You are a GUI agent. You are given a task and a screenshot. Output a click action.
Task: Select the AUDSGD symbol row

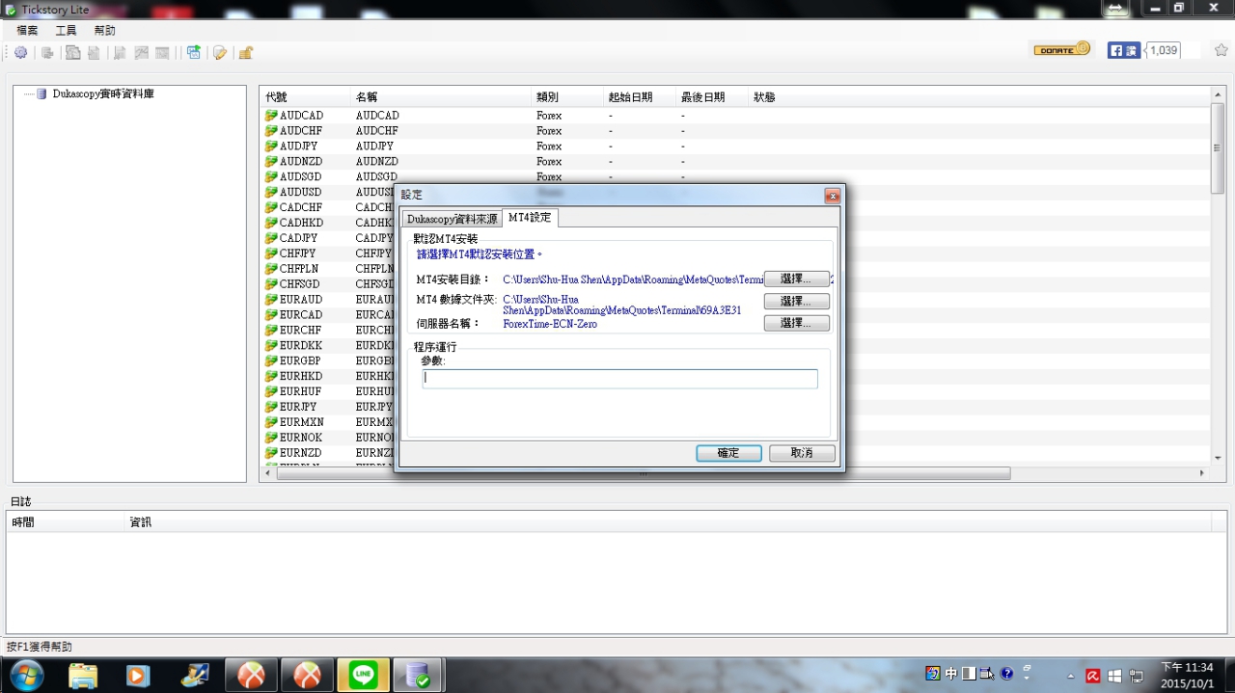click(x=736, y=177)
